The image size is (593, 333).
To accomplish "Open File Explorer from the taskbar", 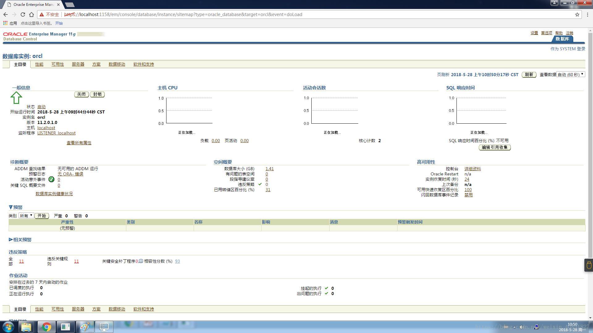I will pos(27,327).
